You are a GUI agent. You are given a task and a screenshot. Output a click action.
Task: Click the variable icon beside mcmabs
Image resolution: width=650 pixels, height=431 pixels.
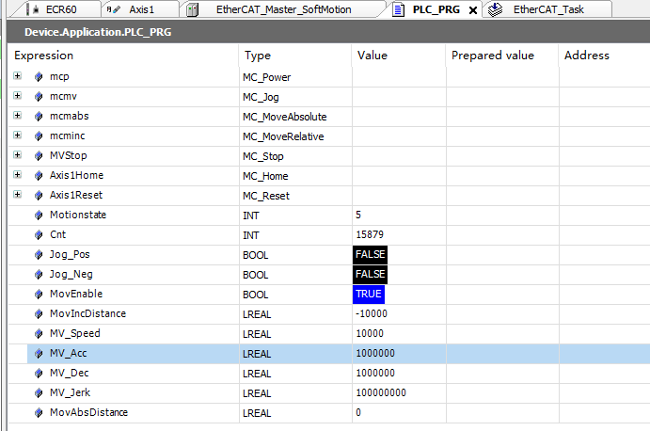pyautogui.click(x=39, y=116)
